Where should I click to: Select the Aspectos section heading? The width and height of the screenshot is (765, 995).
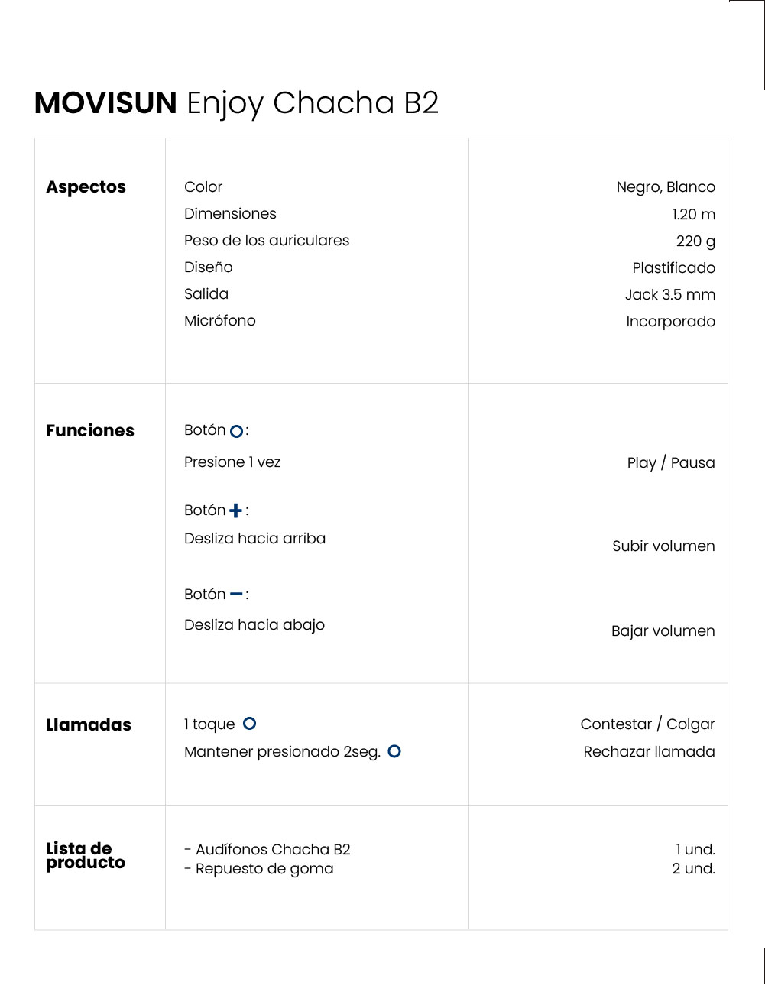(86, 187)
